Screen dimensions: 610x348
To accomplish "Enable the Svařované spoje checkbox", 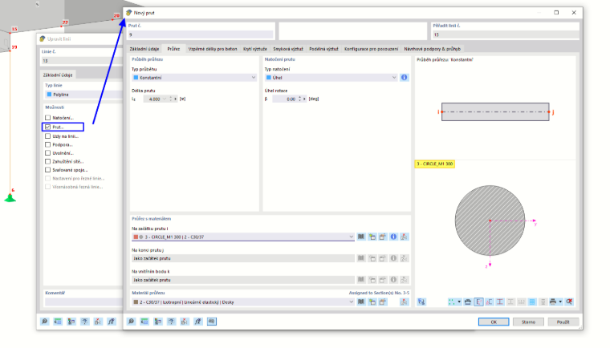I will 48,170.
